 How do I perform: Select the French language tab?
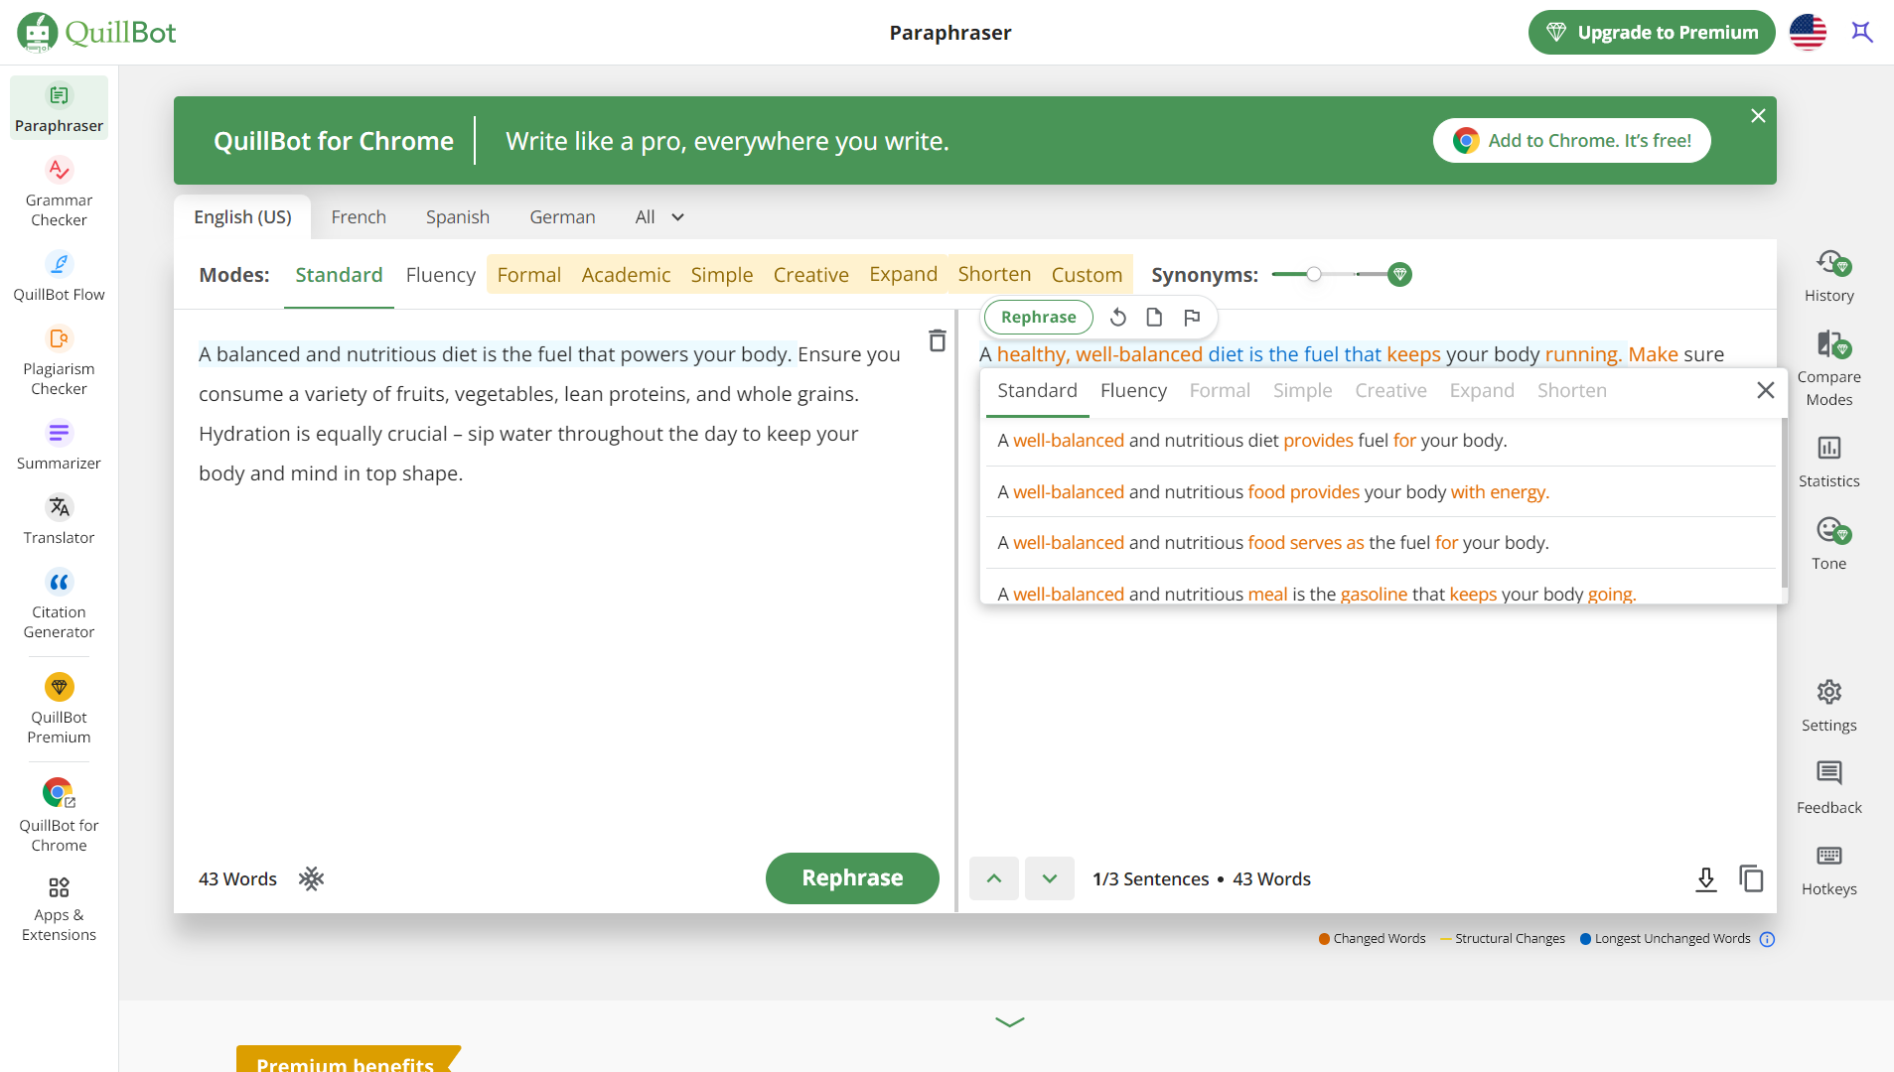(x=359, y=216)
